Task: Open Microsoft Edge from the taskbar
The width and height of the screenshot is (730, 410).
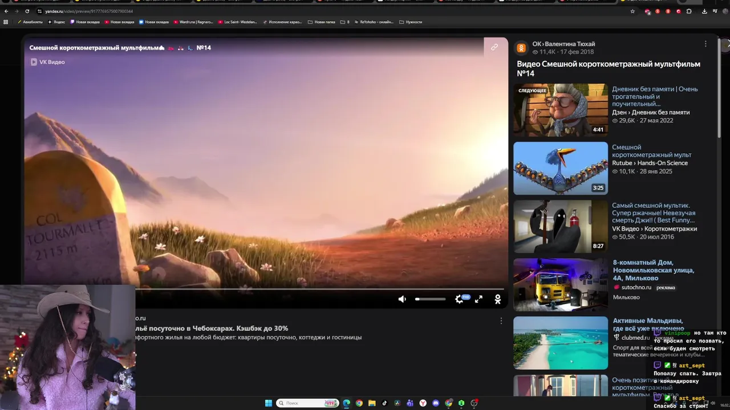Action: point(346,403)
